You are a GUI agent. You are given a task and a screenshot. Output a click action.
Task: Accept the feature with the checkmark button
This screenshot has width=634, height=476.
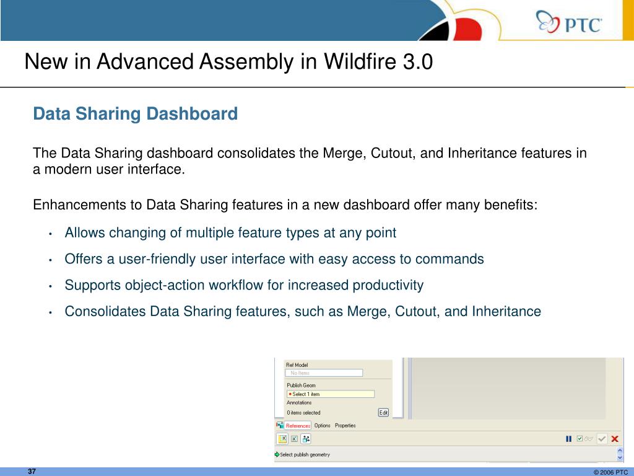pyautogui.click(x=602, y=439)
